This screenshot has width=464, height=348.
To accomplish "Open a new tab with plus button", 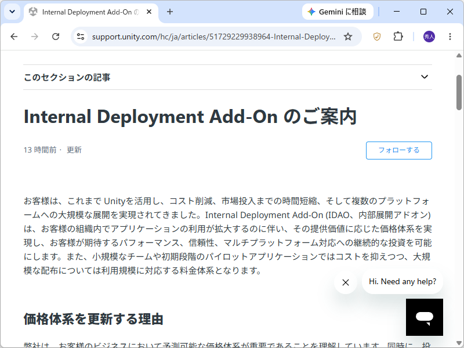I will coord(169,12).
